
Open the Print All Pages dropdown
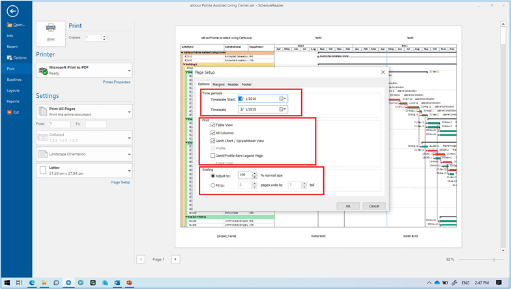129,111
